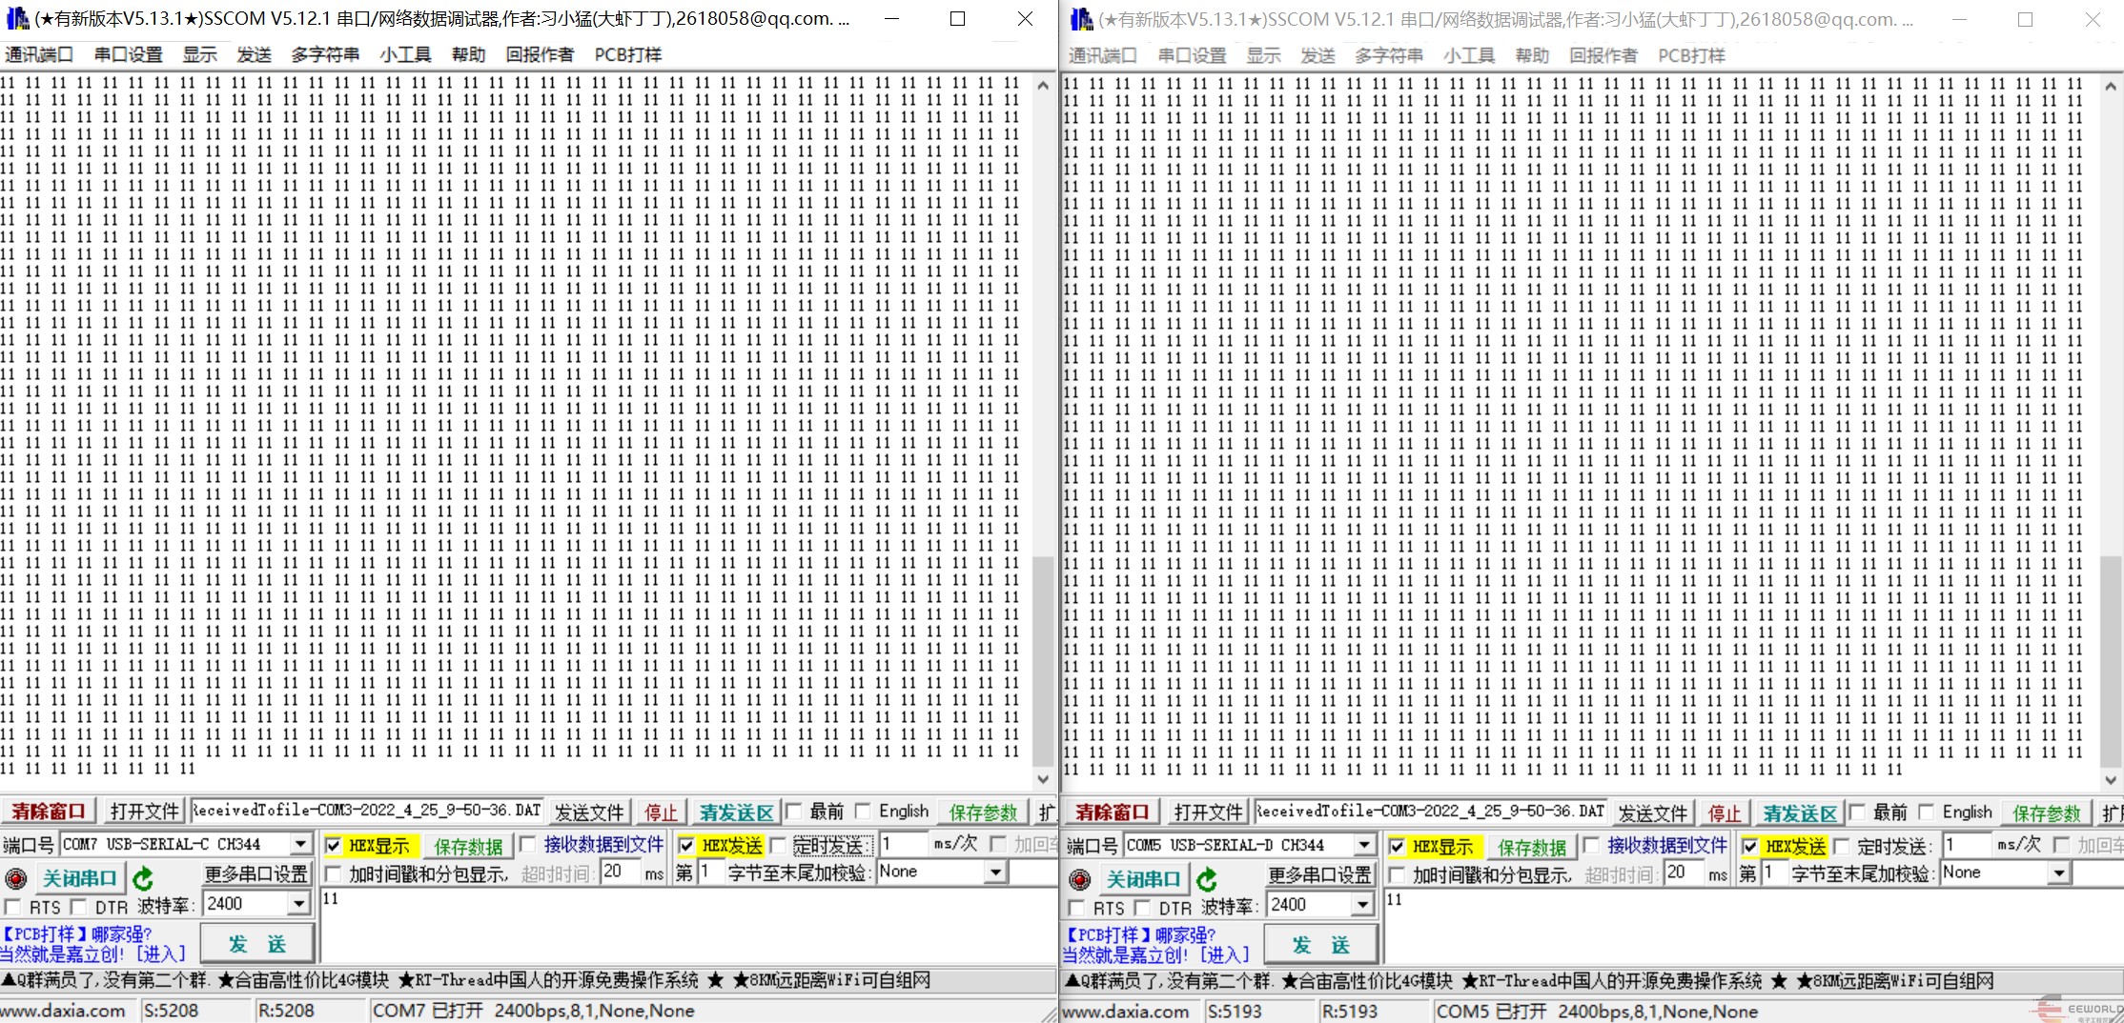Click the red port status indicator in COM5 window
The image size is (2124, 1023).
pyautogui.click(x=1079, y=879)
